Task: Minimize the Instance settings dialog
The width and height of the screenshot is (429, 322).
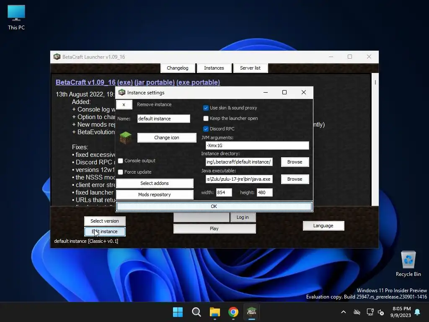Action: pos(265,92)
